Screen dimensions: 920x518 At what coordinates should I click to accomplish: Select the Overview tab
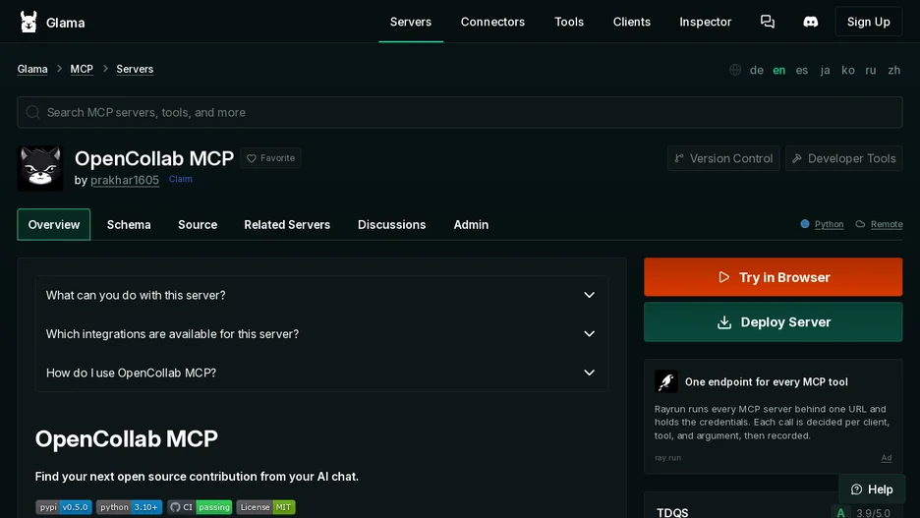coord(54,225)
